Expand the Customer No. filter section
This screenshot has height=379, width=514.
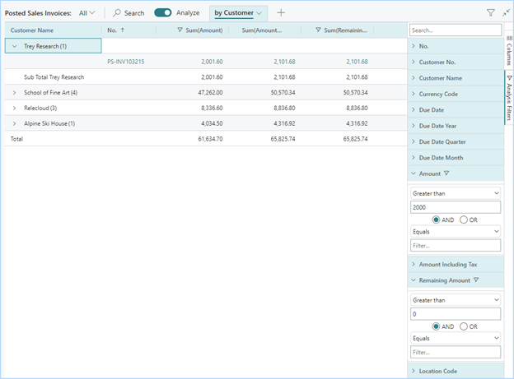456,62
